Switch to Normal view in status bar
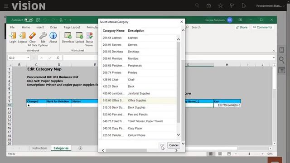Viewport: 290px width, 163px height. click(x=211, y=154)
